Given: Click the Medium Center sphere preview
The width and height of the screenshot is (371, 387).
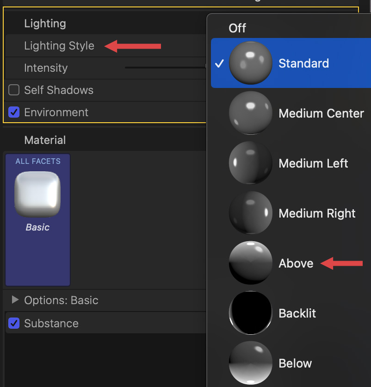Looking at the screenshot, I should click(250, 113).
